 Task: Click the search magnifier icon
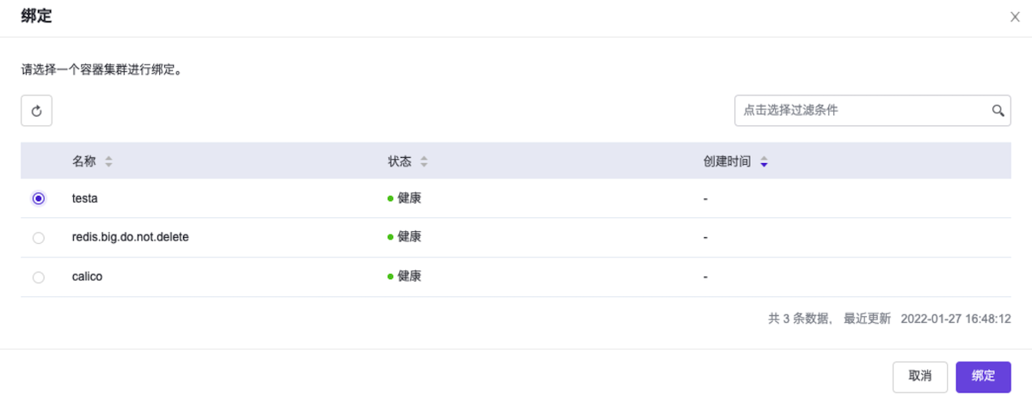pyautogui.click(x=998, y=111)
